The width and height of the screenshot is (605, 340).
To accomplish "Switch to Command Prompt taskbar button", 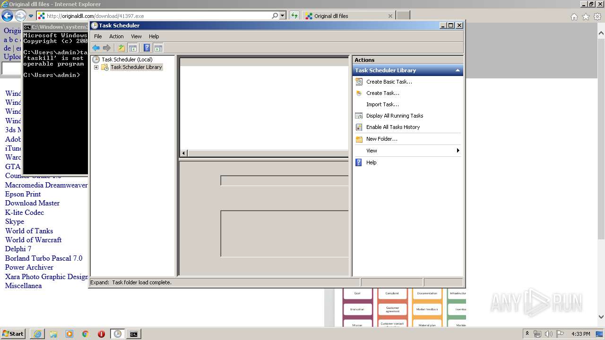I will click(134, 334).
